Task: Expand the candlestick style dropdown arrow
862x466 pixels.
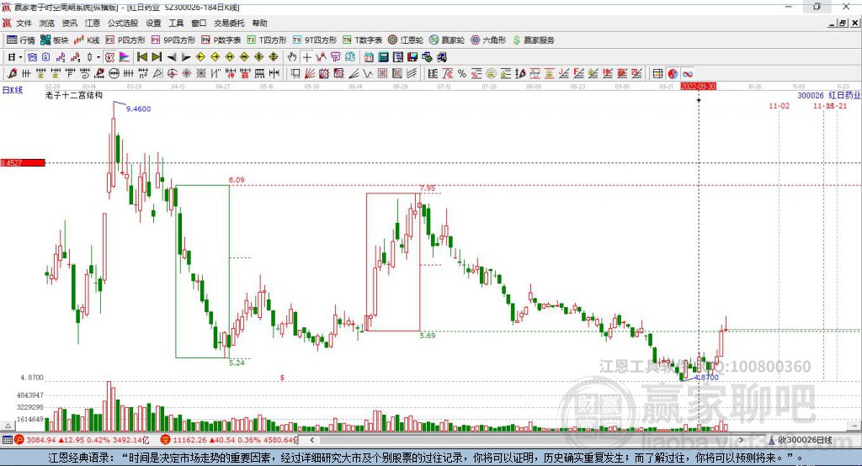Action: (98, 57)
